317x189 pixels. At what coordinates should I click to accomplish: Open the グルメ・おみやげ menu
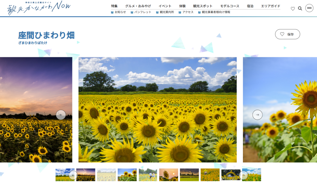[x=138, y=6]
